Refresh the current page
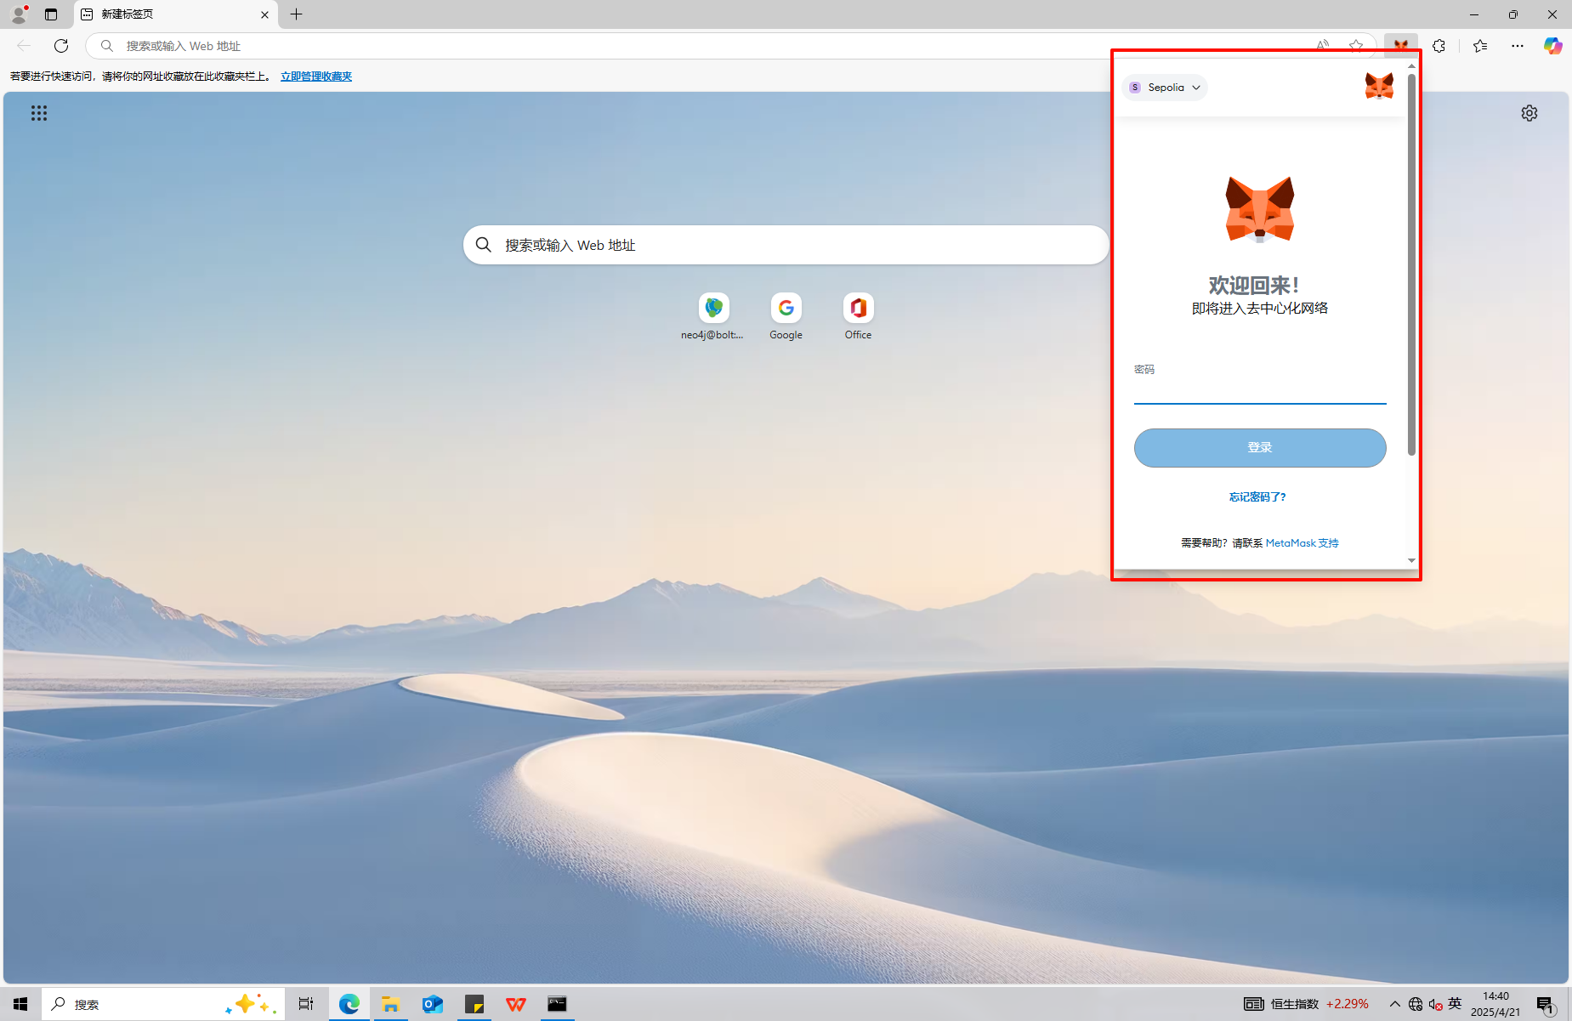The height and width of the screenshot is (1021, 1572). (61, 46)
